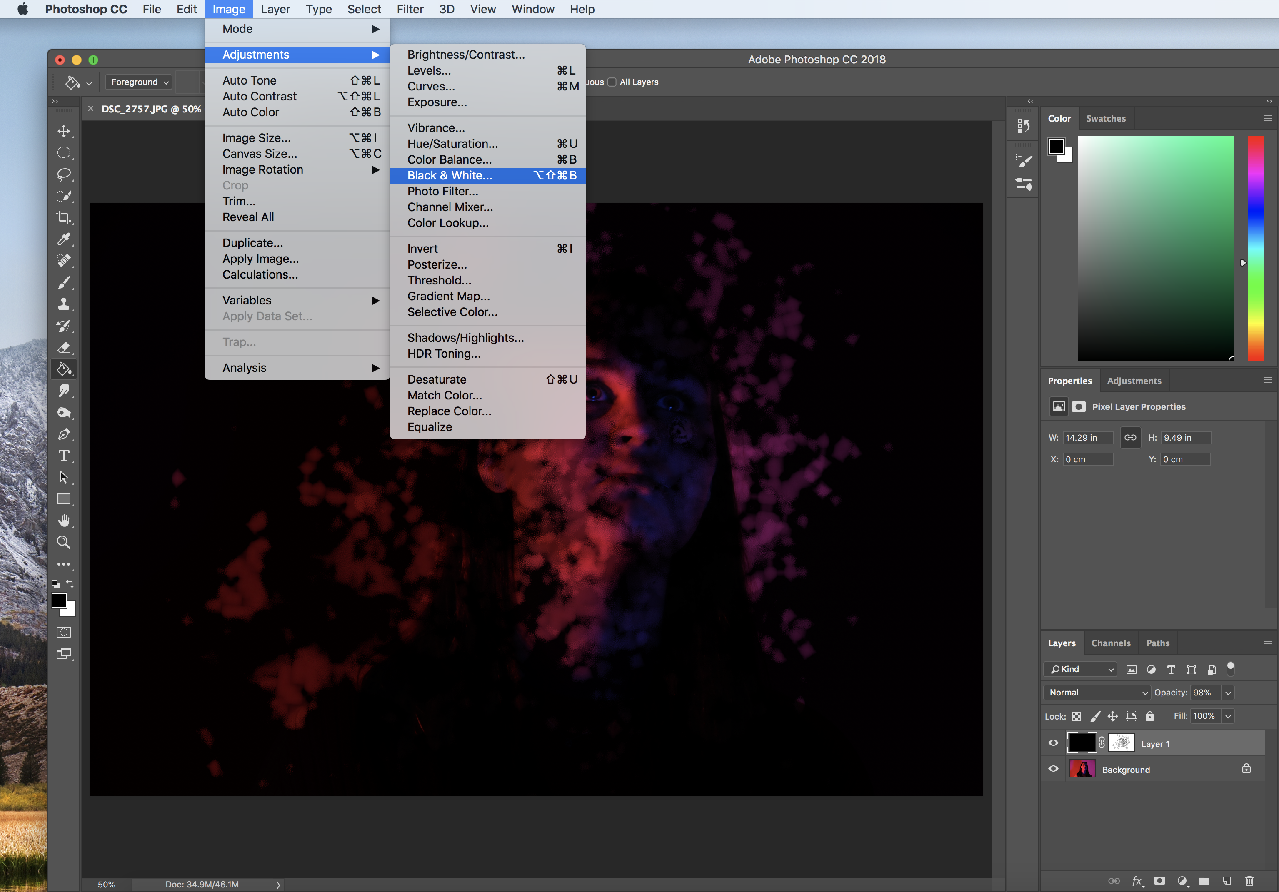Select the Crop tool
1279x892 pixels.
[63, 218]
